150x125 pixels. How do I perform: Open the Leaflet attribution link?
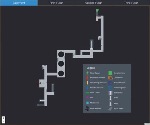click(147, 124)
